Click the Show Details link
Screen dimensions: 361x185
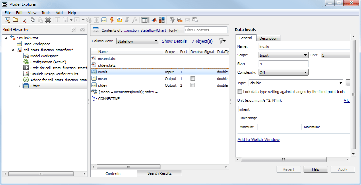(x=174, y=41)
